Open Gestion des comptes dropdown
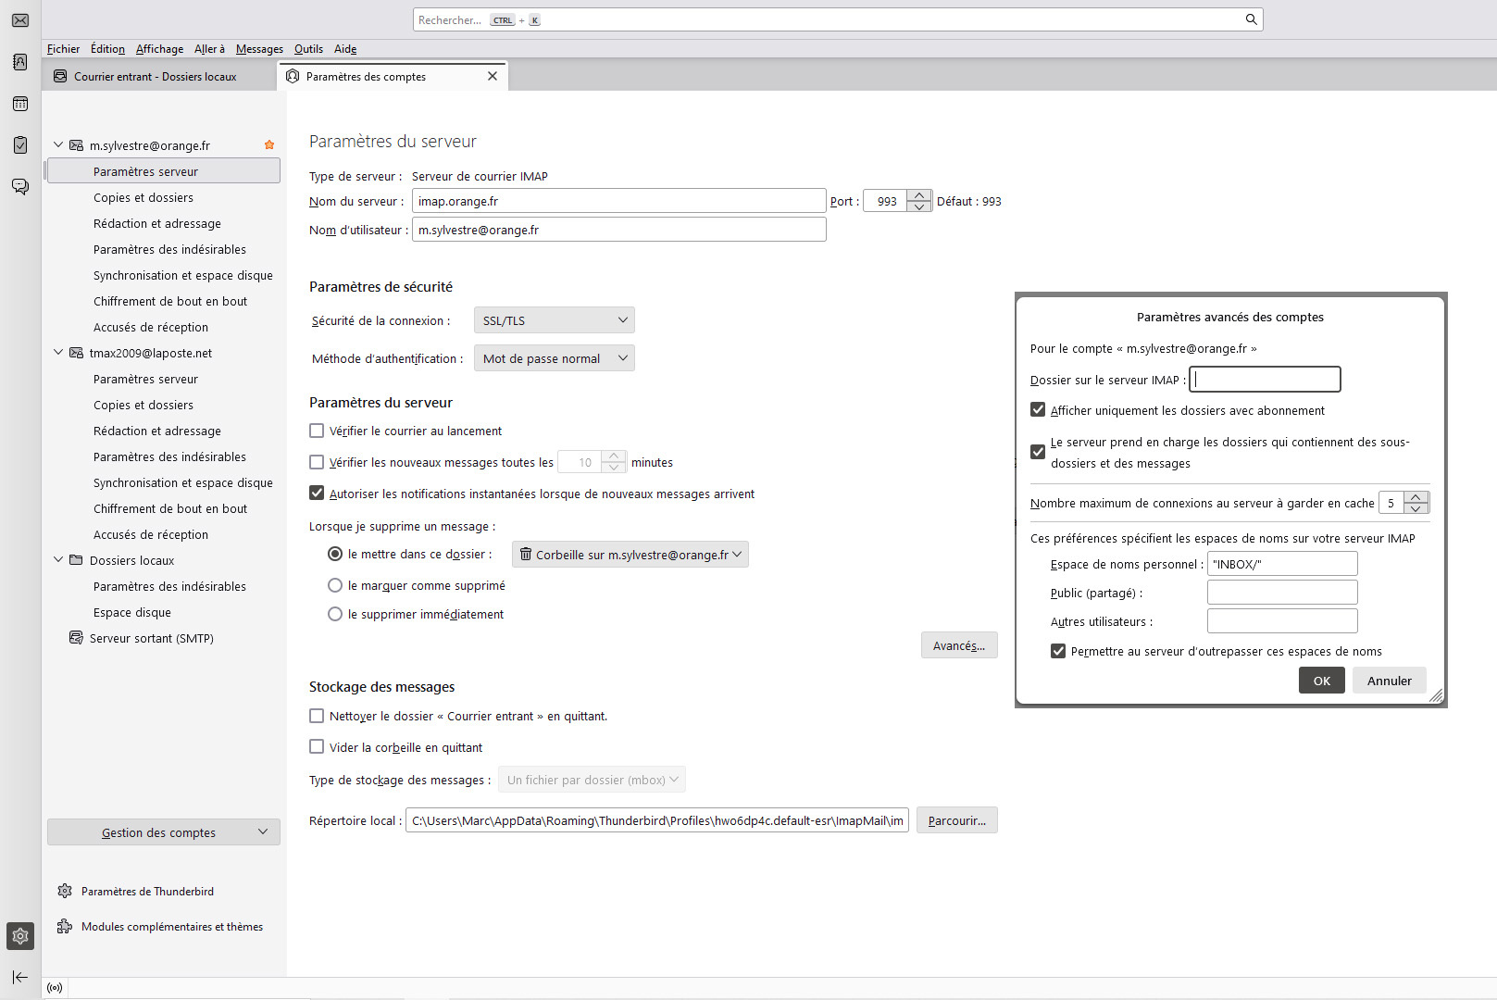 [x=164, y=832]
